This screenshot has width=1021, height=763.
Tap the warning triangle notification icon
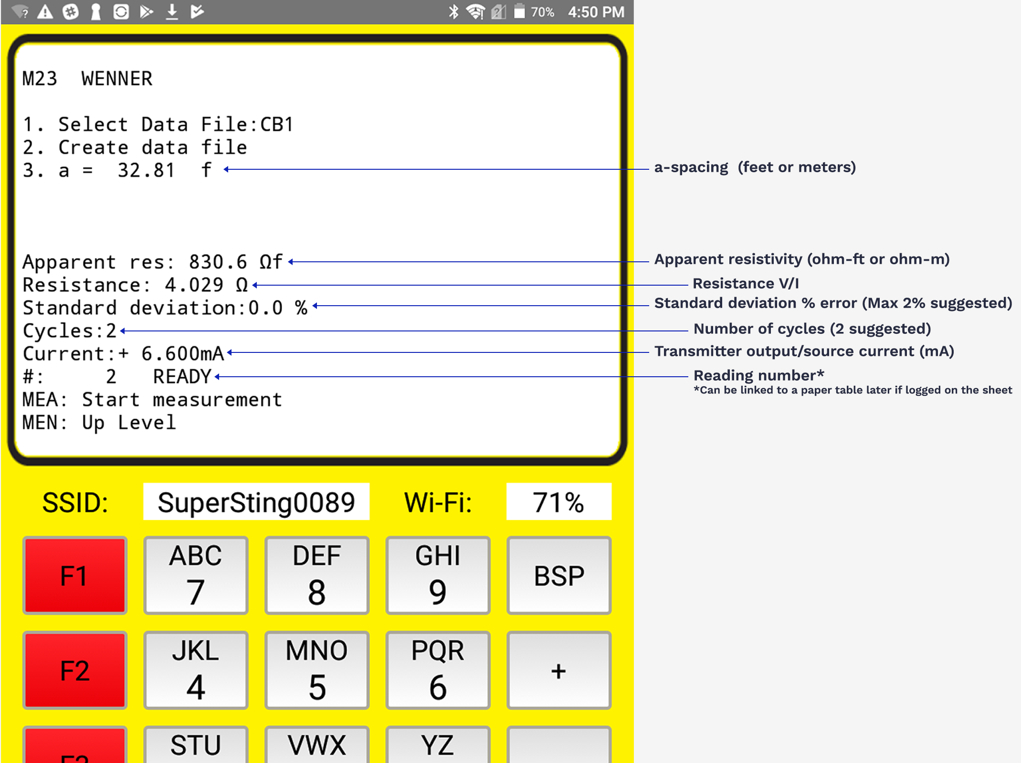click(x=45, y=11)
